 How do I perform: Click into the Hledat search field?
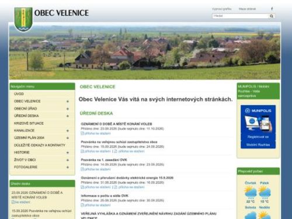pos(241,16)
